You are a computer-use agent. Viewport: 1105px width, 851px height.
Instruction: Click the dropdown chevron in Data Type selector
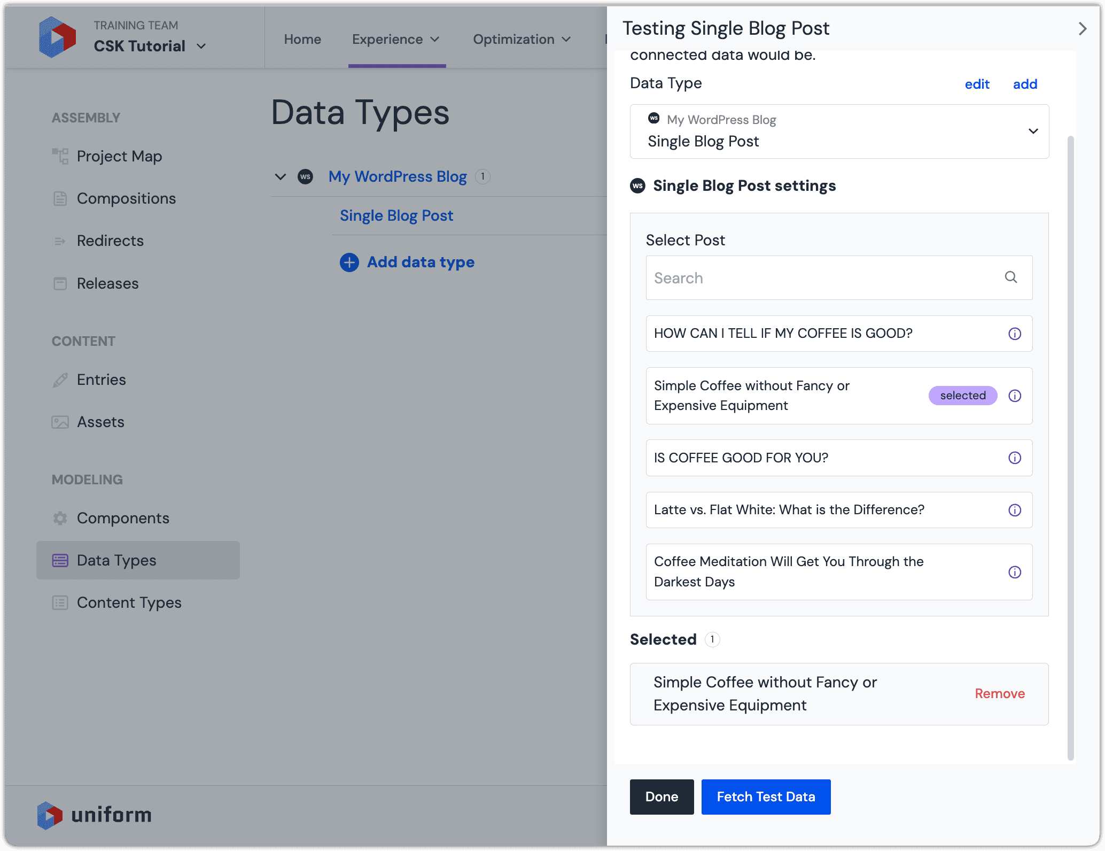1033,131
